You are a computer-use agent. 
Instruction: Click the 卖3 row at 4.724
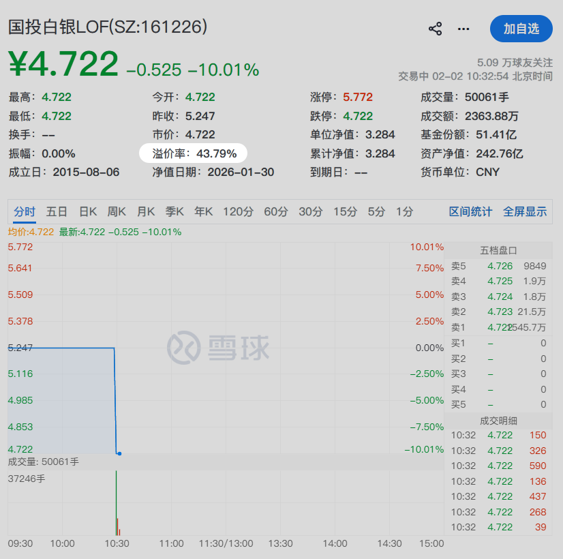[x=498, y=297]
